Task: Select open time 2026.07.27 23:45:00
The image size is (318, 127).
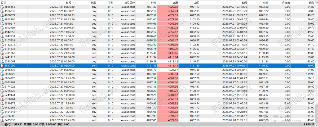Action: tap(62, 120)
